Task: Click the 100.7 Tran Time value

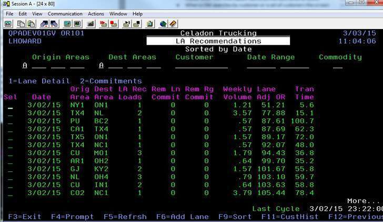Action: click(302, 121)
